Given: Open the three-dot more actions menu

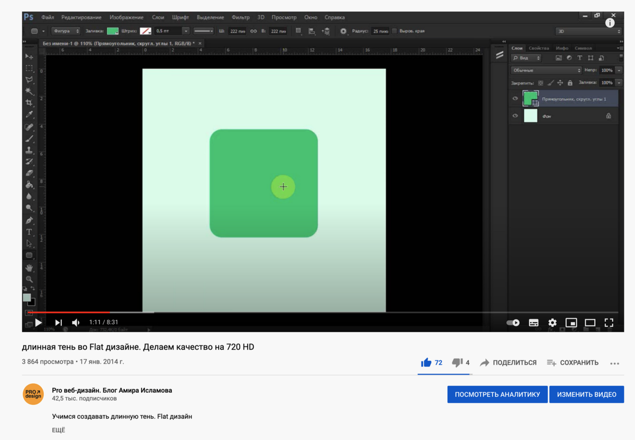Looking at the screenshot, I should [x=614, y=363].
